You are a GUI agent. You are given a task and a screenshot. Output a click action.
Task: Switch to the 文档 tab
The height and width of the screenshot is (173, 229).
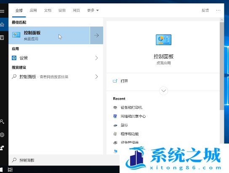48,11
